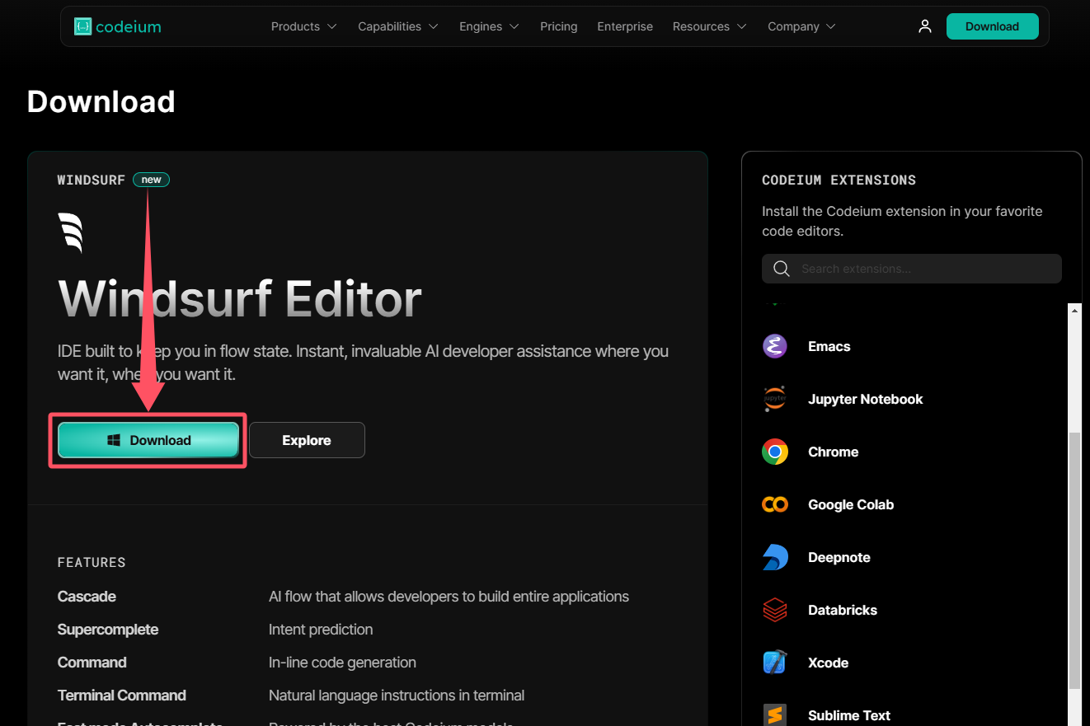Click the Windsurf logo icon
Viewport: 1090px width, 726px height.
(70, 232)
